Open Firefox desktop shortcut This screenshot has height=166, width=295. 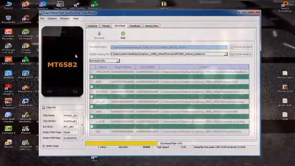coord(26,5)
